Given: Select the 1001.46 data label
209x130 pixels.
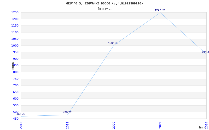Looking at the screenshot, I should point(113,43).
